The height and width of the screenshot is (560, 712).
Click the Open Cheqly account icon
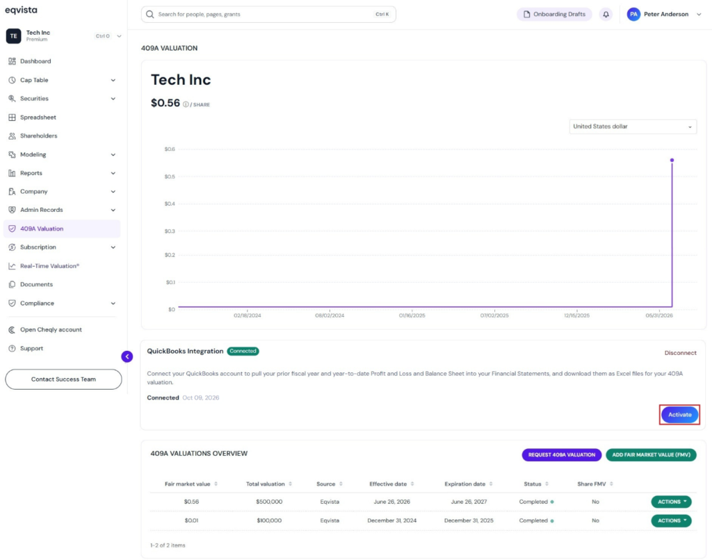tap(13, 330)
